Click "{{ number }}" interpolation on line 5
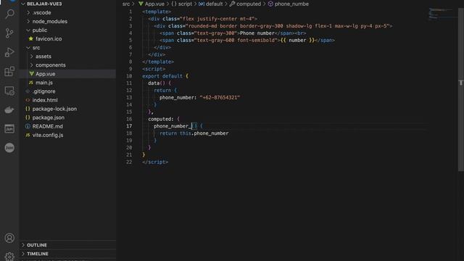This screenshot has height=261, width=464. pyautogui.click(x=297, y=41)
